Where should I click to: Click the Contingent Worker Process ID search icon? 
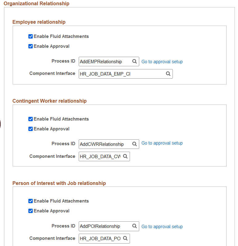[x=135, y=144]
